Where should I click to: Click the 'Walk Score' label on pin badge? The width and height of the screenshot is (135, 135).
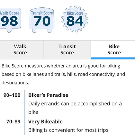point(10,13)
